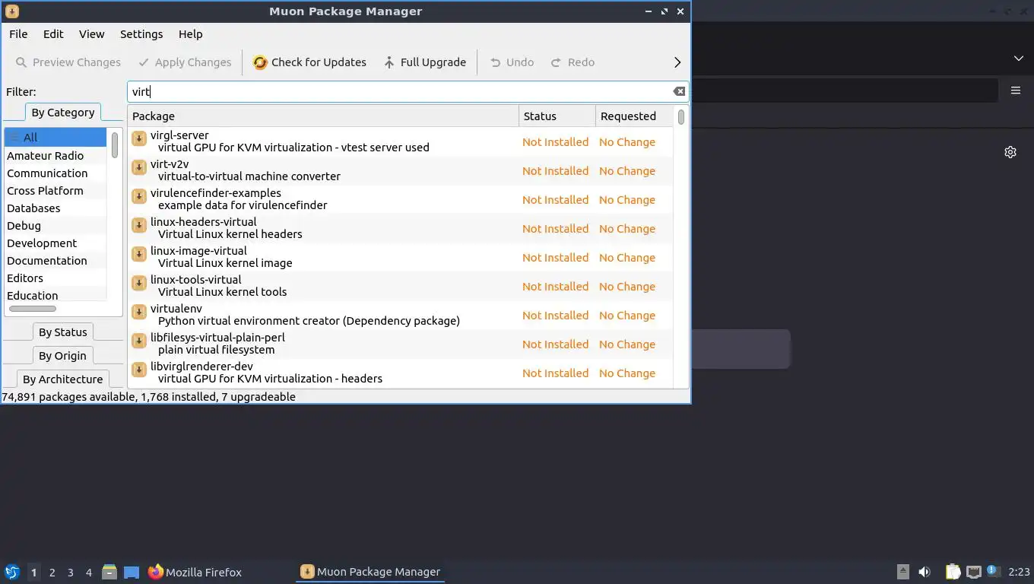Click Preview Changes in toolbar
This screenshot has height=584, width=1034.
(68, 62)
